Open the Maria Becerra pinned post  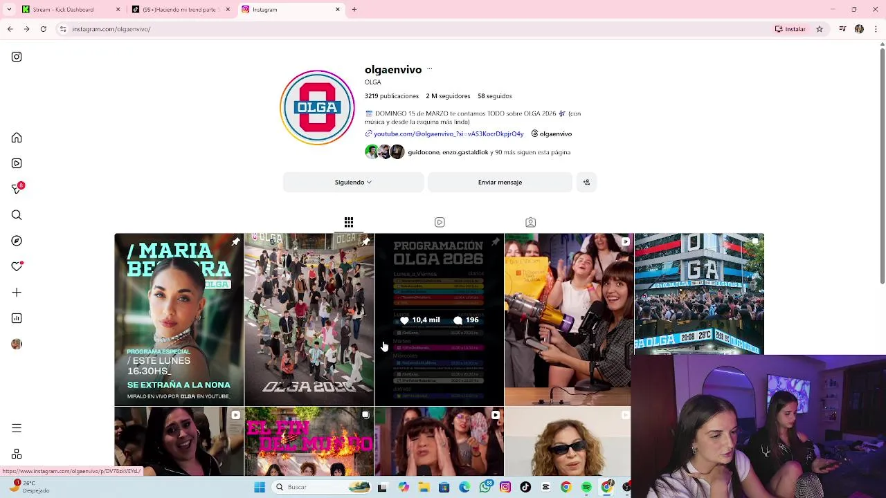tap(179, 320)
